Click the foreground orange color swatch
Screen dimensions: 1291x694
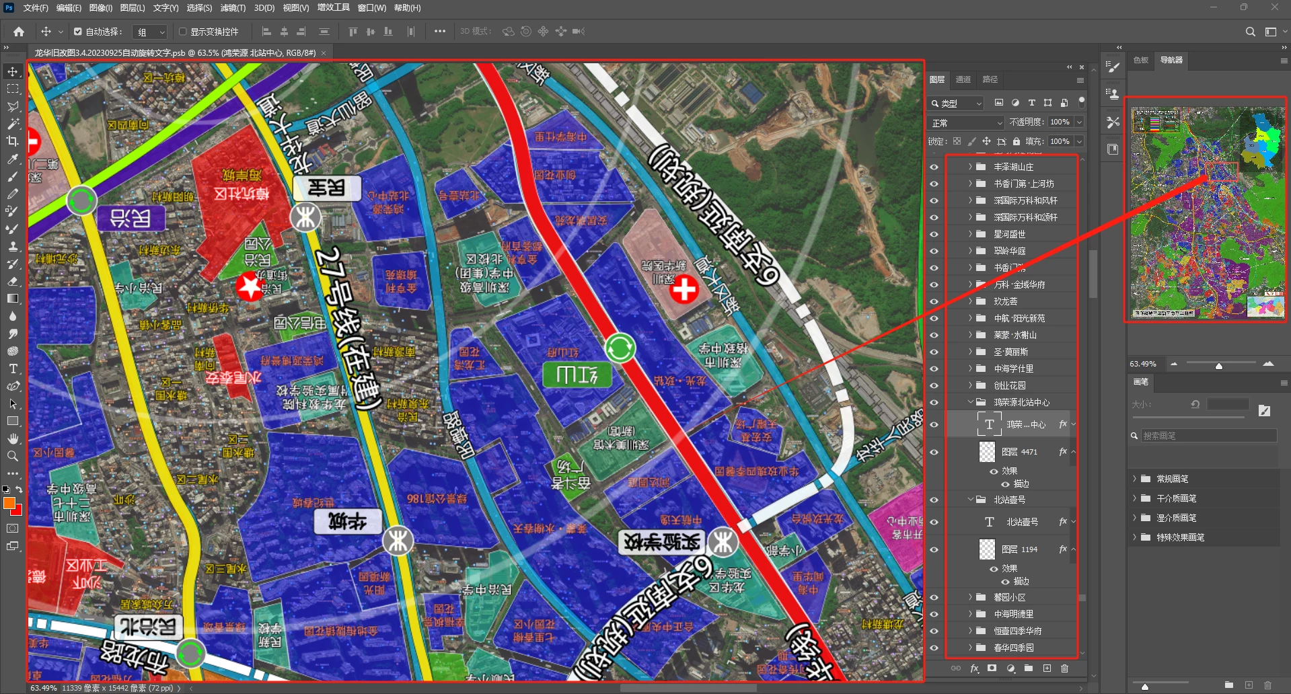click(9, 503)
